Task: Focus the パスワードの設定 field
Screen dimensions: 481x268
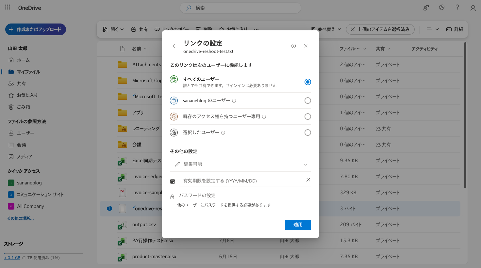Action: coord(245,196)
